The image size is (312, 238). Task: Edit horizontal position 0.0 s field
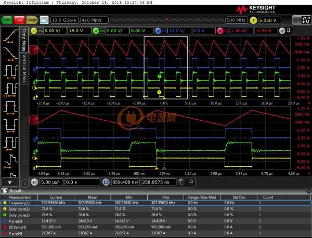[82, 182]
